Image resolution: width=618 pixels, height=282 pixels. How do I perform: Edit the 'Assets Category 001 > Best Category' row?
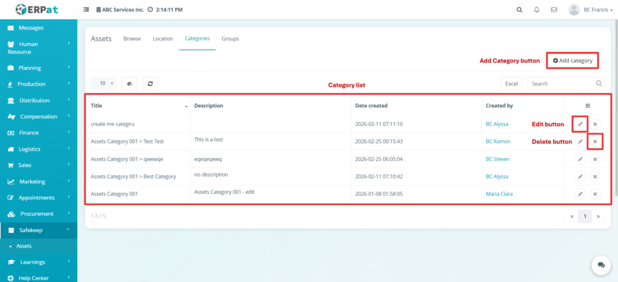(x=579, y=177)
